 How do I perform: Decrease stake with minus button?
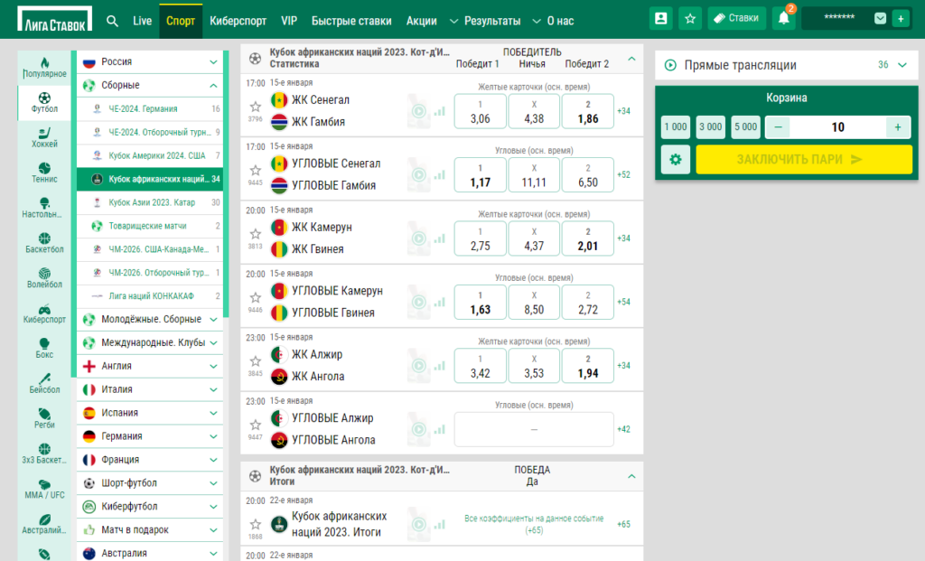click(778, 126)
